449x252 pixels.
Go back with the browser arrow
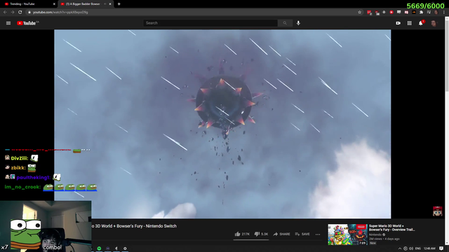pyautogui.click(x=5, y=13)
